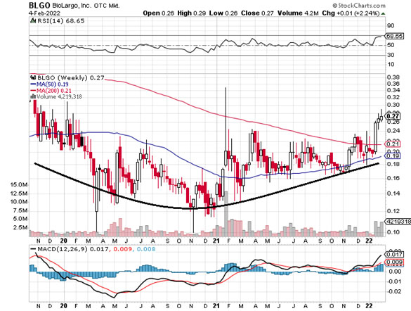This screenshot has height=311, width=411.
Task: Click the 0.24 price axis label
Action: (x=393, y=131)
